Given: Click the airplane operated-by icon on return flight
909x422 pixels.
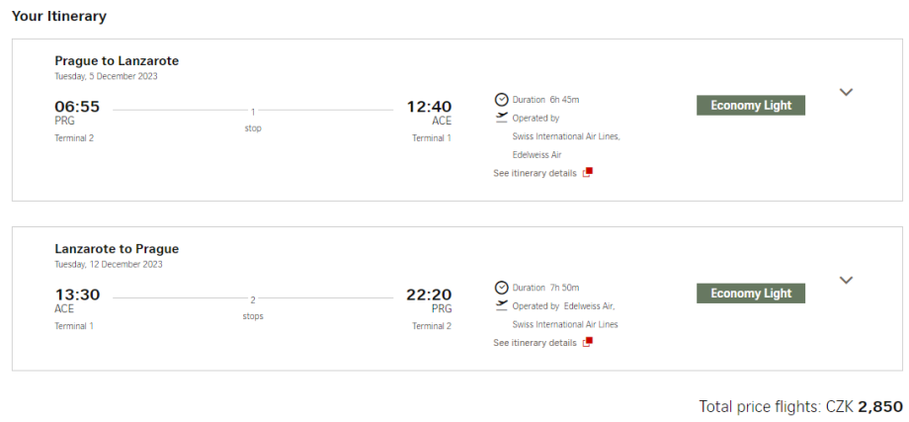Looking at the screenshot, I should click(501, 305).
